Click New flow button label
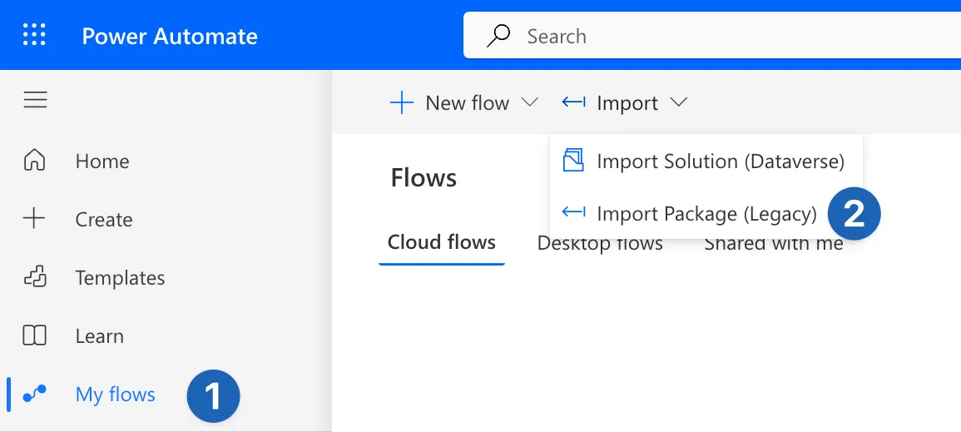961x432 pixels. (x=467, y=102)
